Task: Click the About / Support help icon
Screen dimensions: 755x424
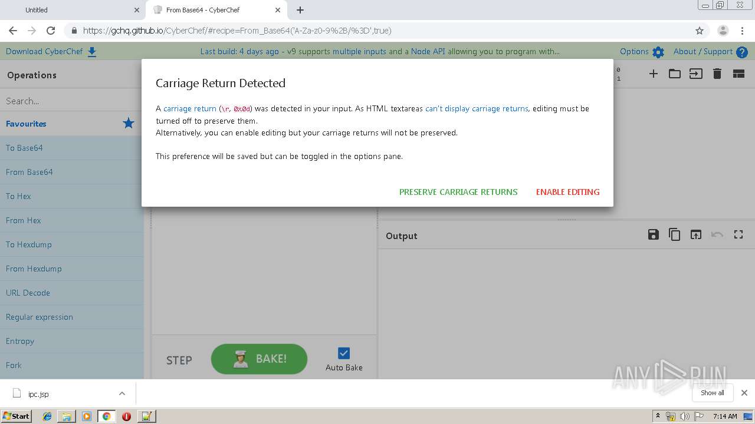Action: point(742,52)
